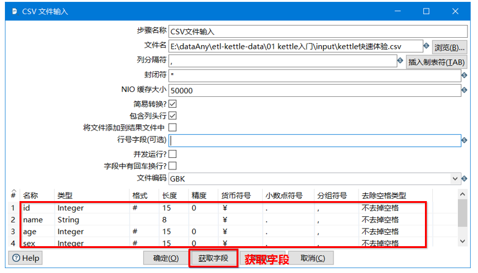Enable 将文件添加到结果文件中 checkbox

pyautogui.click(x=173, y=127)
